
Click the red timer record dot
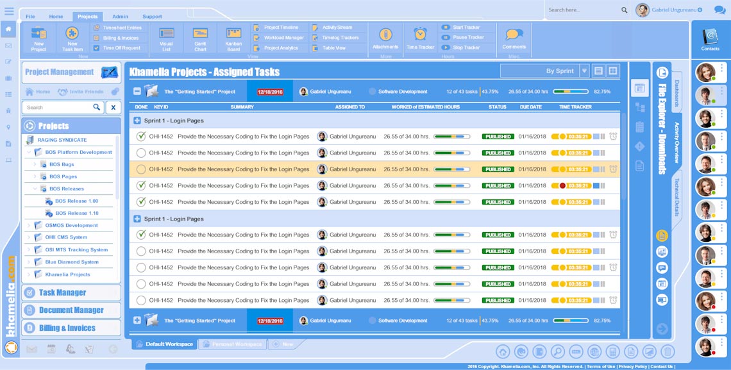[x=562, y=185]
